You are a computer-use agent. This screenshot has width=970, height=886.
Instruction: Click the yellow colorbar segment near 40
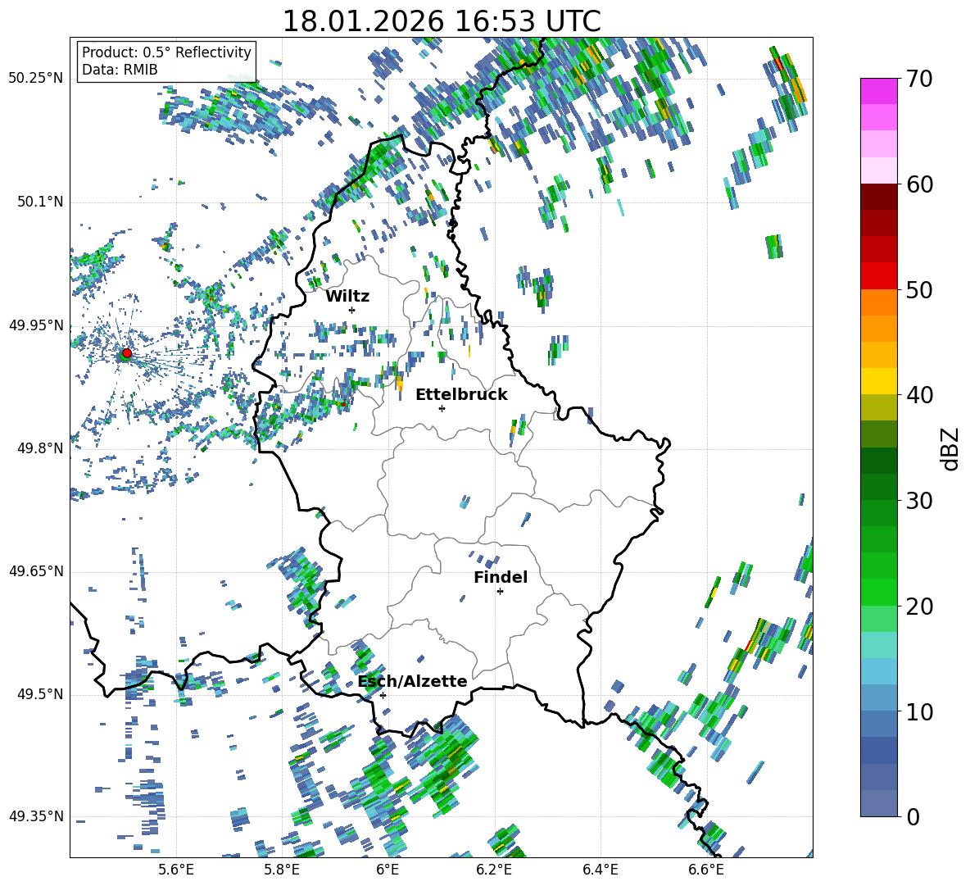[x=878, y=381]
